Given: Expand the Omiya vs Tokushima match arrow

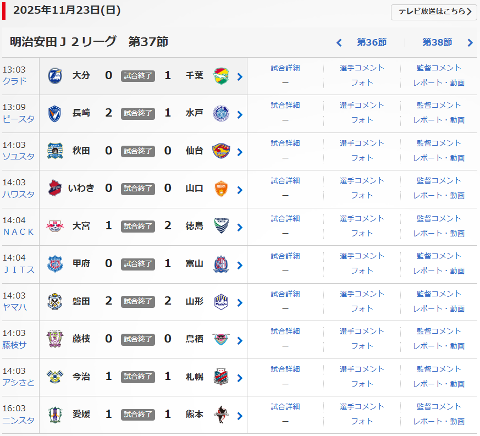Looking at the screenshot, I should pos(240,228).
